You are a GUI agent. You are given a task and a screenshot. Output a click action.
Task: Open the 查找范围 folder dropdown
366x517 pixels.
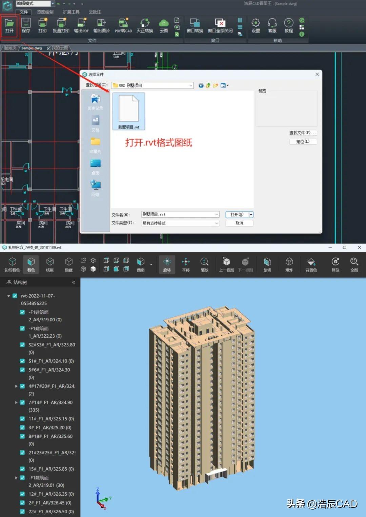tap(191, 85)
